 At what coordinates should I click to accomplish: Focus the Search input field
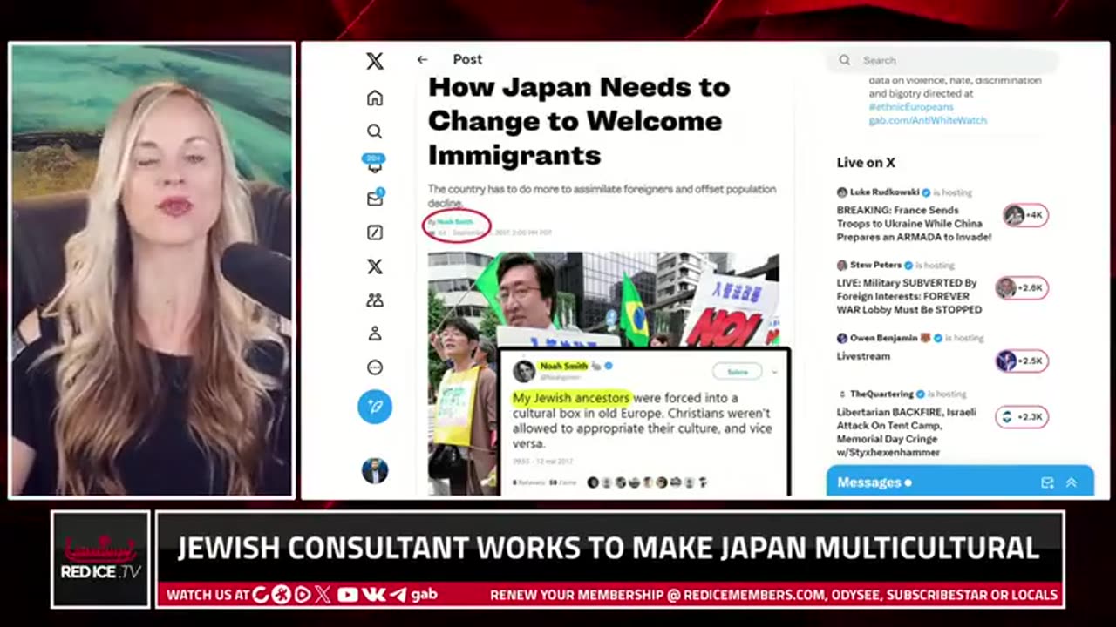(x=942, y=60)
